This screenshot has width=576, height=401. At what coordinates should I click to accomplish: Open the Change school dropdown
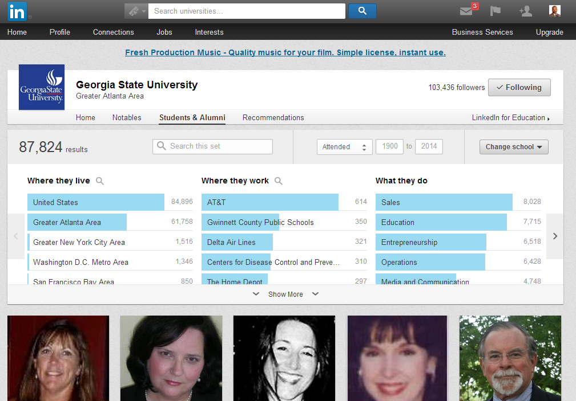coord(514,147)
